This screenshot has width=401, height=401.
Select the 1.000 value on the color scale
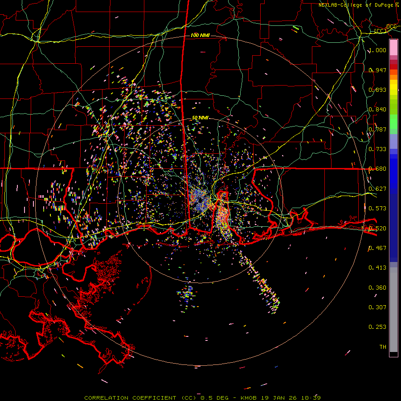[377, 50]
